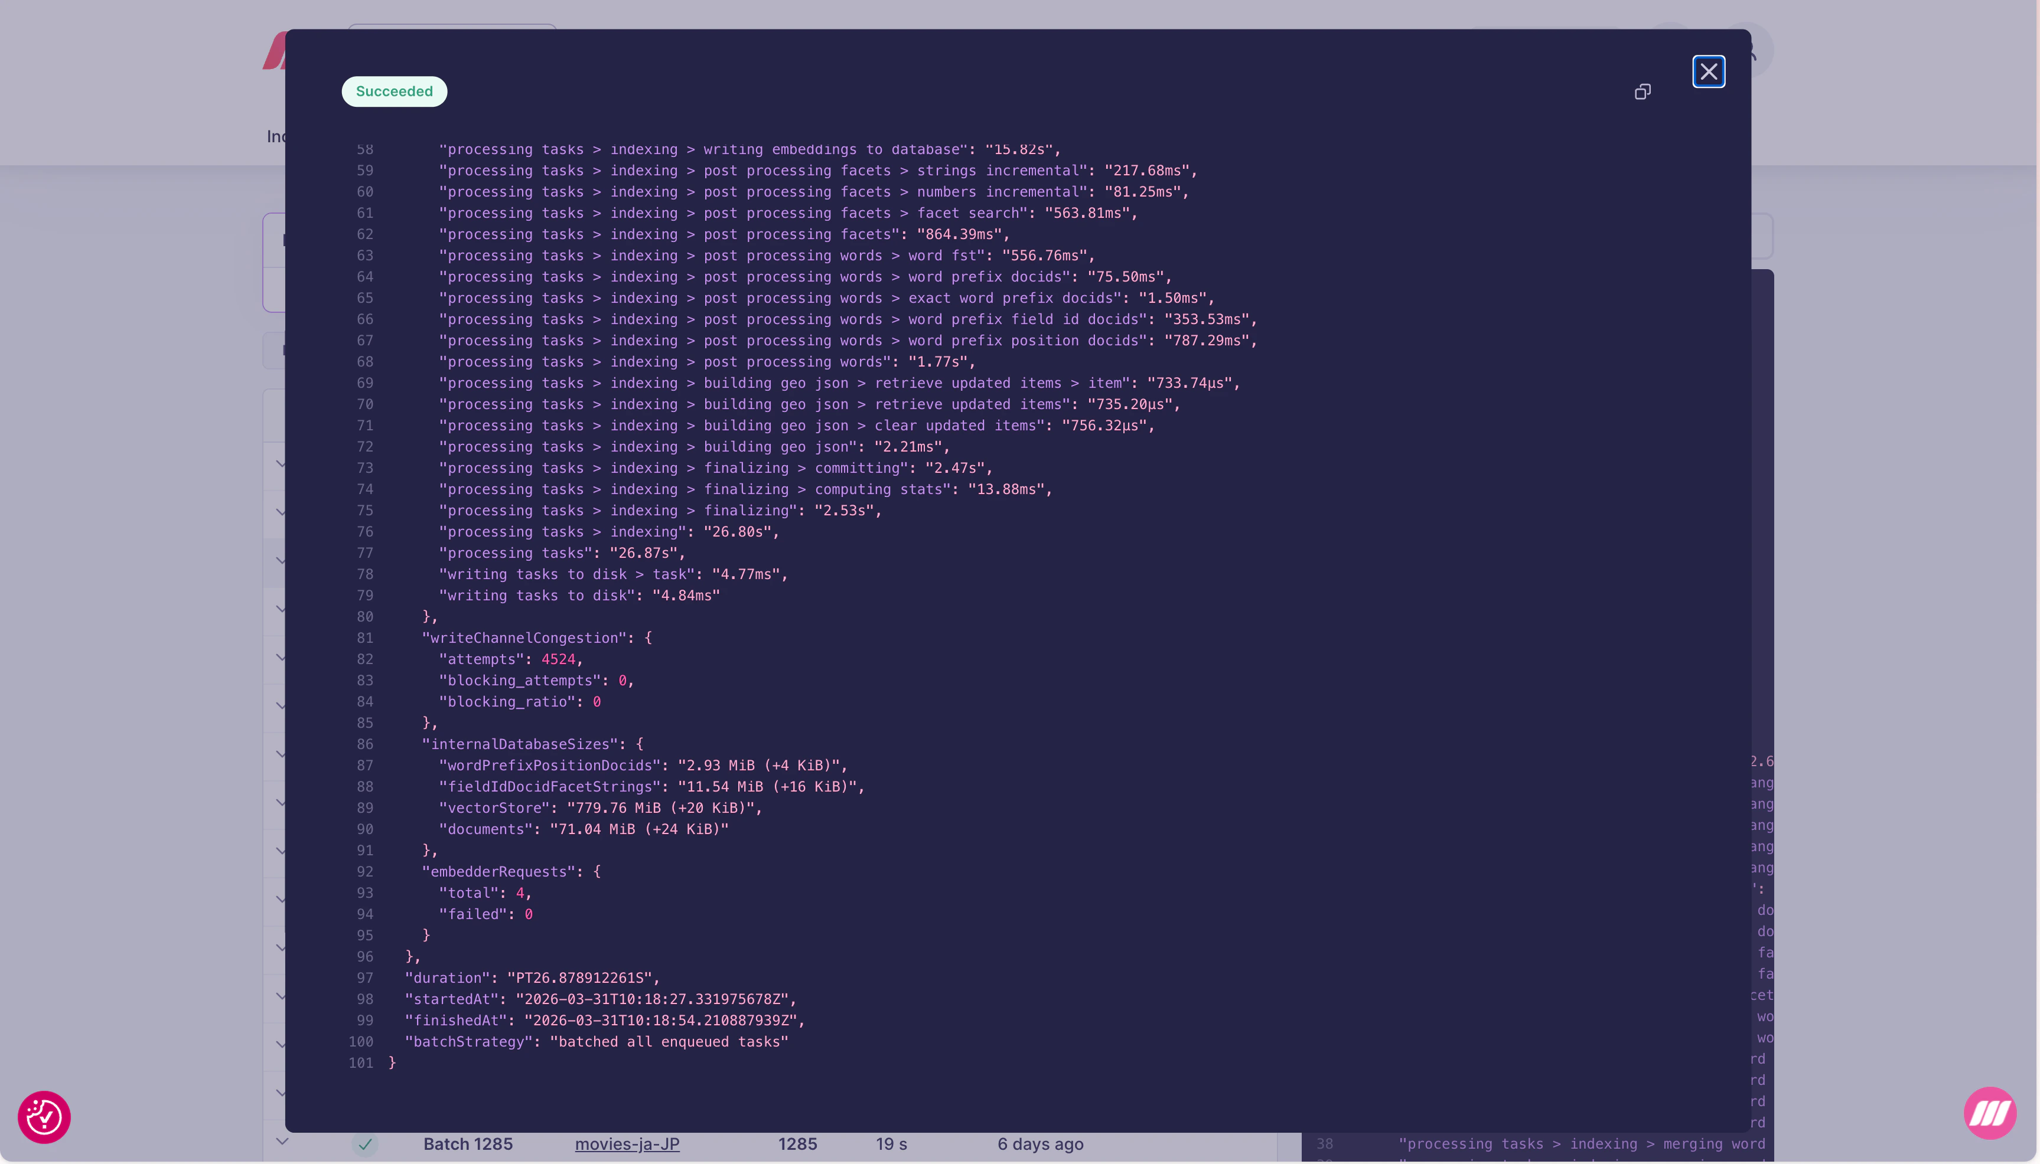Copy the batch JSON details to clipboard

point(1643,91)
